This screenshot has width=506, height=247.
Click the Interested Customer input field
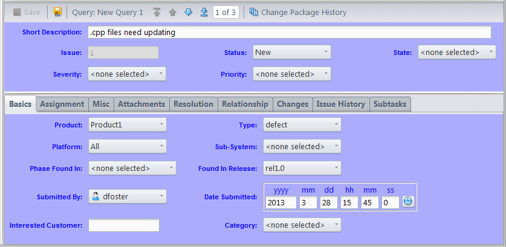pyautogui.click(x=123, y=226)
